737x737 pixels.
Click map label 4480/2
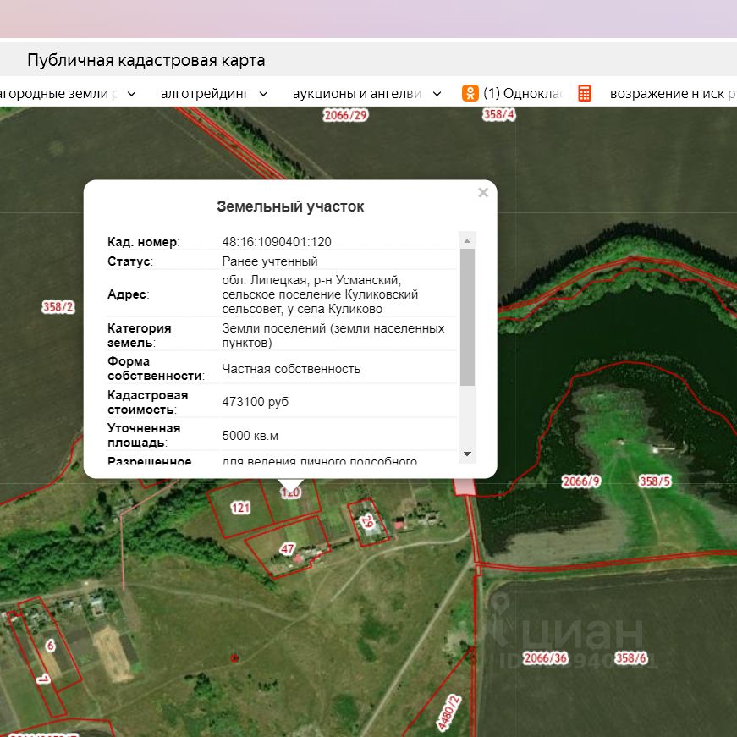(x=448, y=712)
